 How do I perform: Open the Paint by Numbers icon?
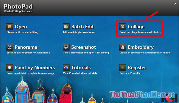click(x=9, y=68)
